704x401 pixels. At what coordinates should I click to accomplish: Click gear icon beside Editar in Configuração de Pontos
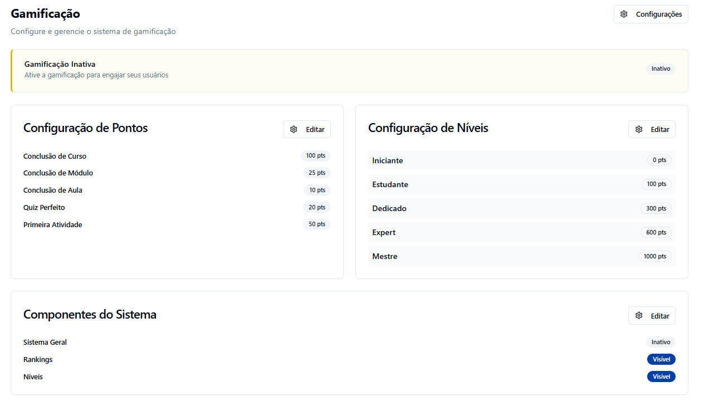[x=294, y=129]
